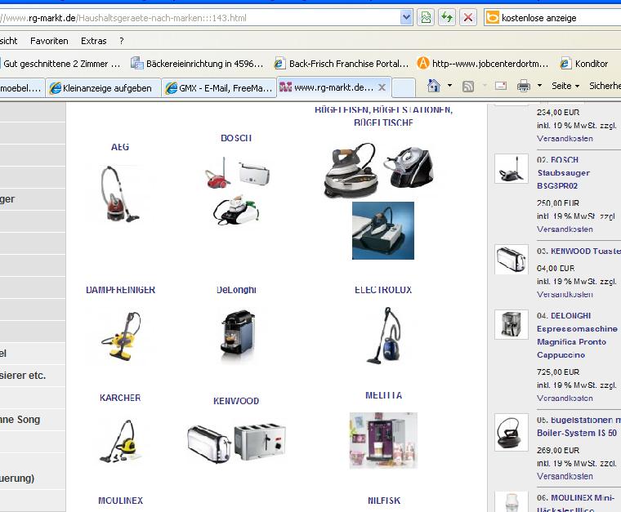The width and height of the screenshot is (621, 512).
Task: Open the Favoriten menu
Action: tap(49, 41)
